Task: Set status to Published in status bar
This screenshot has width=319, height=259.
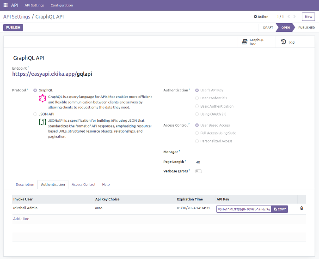Action: coord(306,28)
